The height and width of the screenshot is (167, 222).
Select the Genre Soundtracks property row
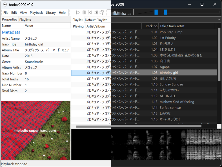click(x=36, y=62)
